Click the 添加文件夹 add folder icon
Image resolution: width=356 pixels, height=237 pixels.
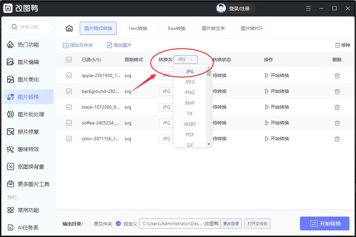coord(66,45)
